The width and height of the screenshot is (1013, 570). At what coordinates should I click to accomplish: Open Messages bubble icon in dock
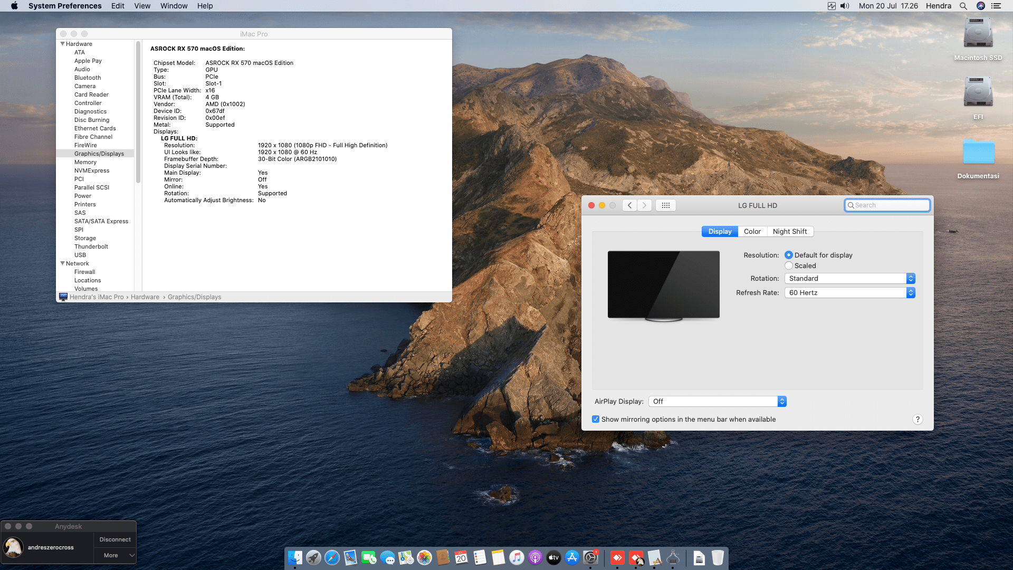pos(387,557)
